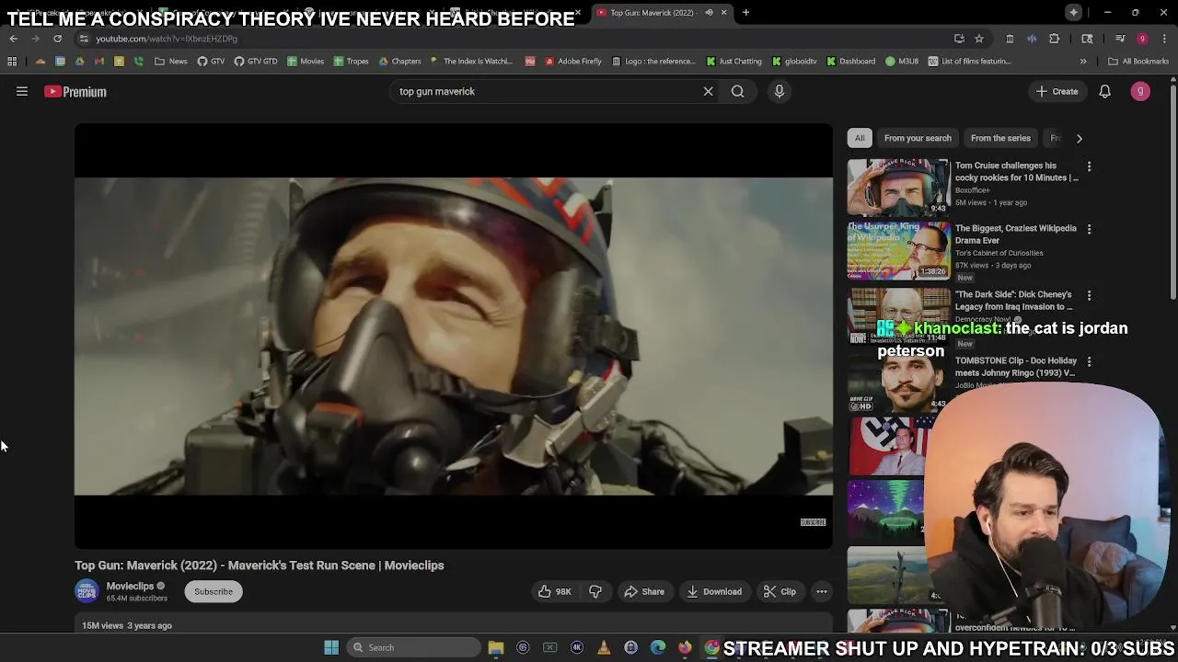Open menu for Tom Cruise rookies video
Viewport: 1178px width, 662px height.
click(x=1089, y=166)
